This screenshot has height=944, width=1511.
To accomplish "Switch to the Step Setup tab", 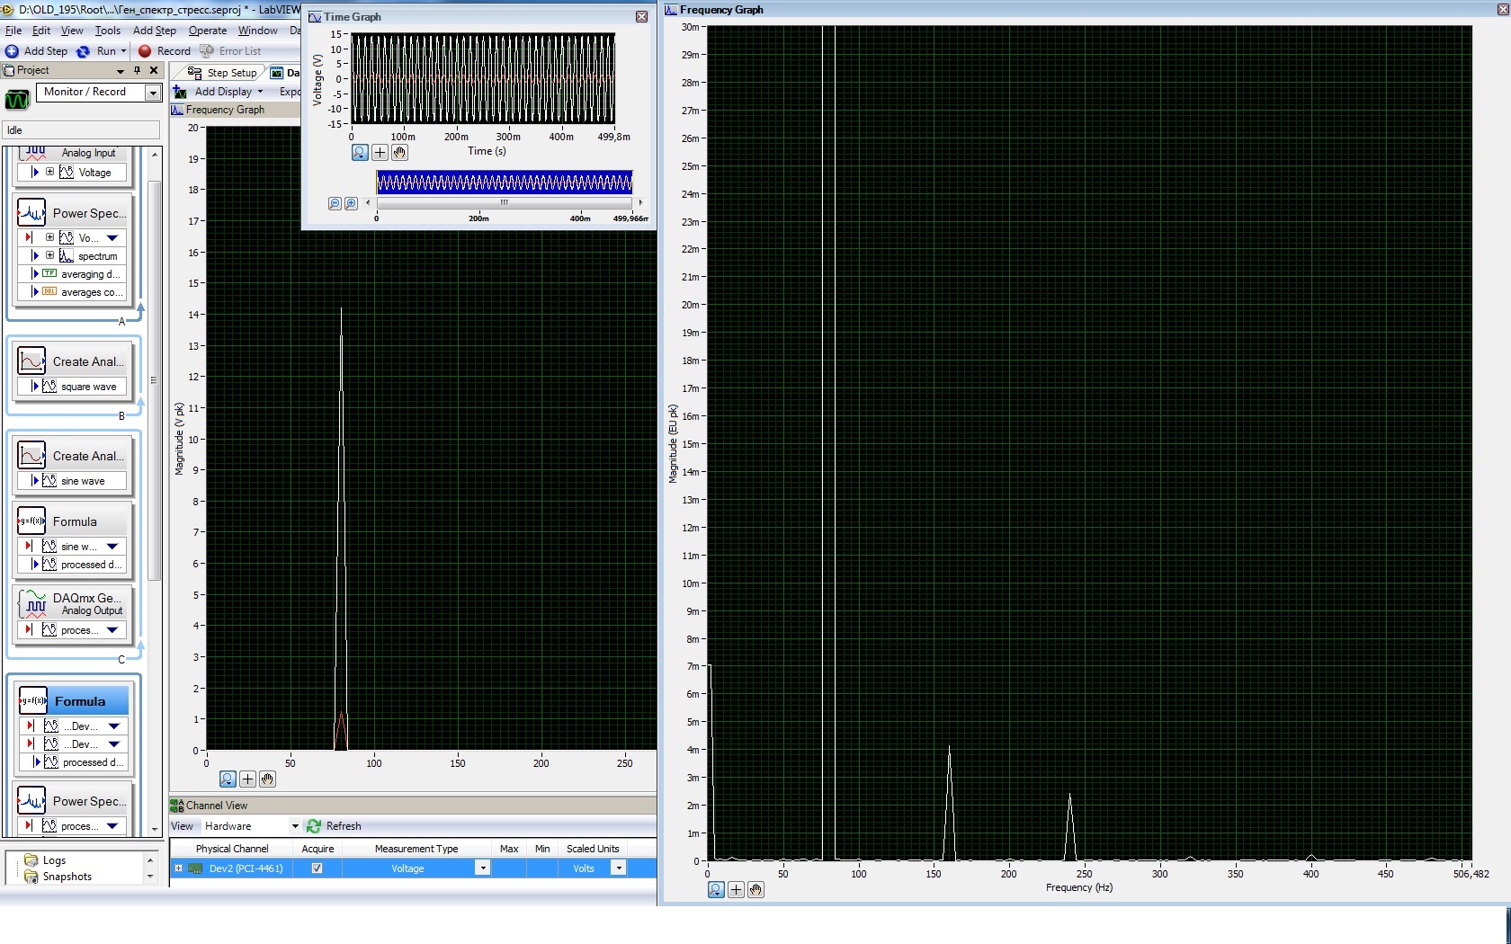I will [x=222, y=73].
